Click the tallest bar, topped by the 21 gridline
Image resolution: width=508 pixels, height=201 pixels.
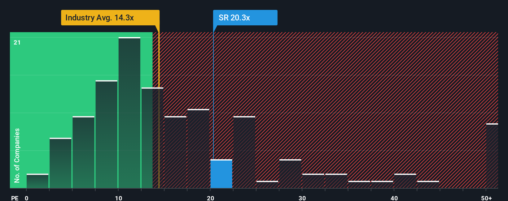(x=129, y=113)
